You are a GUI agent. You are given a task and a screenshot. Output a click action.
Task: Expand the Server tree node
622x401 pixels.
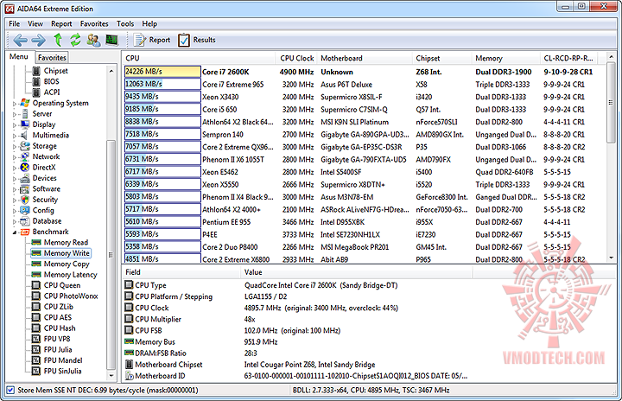[15, 114]
